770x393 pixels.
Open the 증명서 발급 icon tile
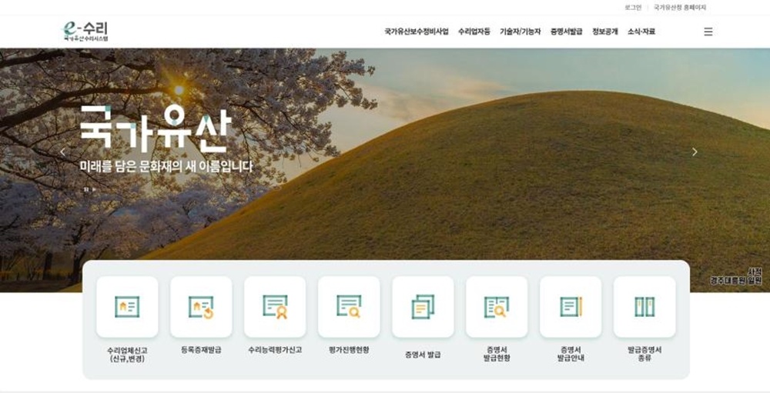pyautogui.click(x=423, y=307)
